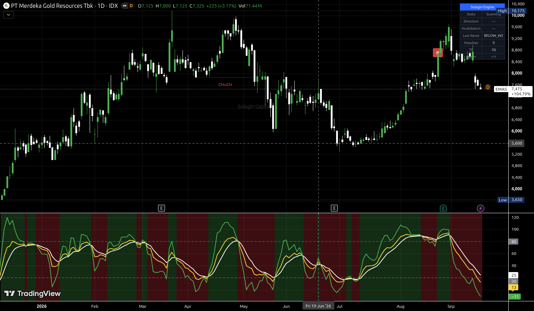Click the Apr label on time axis
The width and height of the screenshot is (534, 311).
click(188, 306)
